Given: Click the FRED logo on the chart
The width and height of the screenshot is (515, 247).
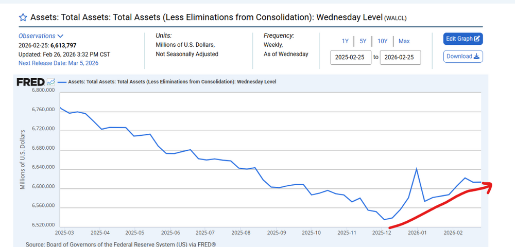Looking at the screenshot, I should click(x=30, y=82).
